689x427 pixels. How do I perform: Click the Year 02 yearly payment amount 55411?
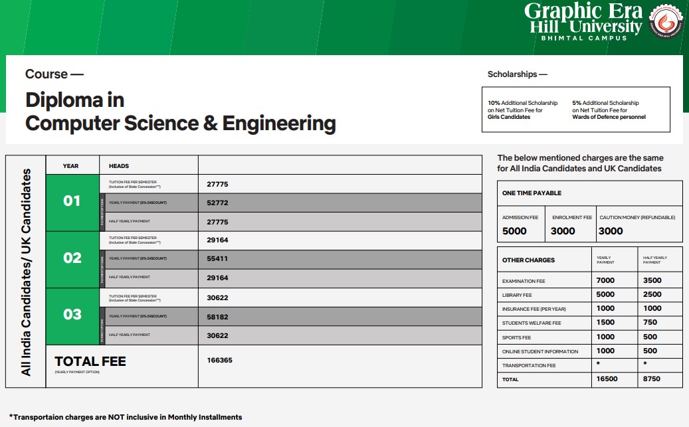(x=217, y=259)
